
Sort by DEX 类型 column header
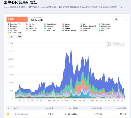[50, 108]
